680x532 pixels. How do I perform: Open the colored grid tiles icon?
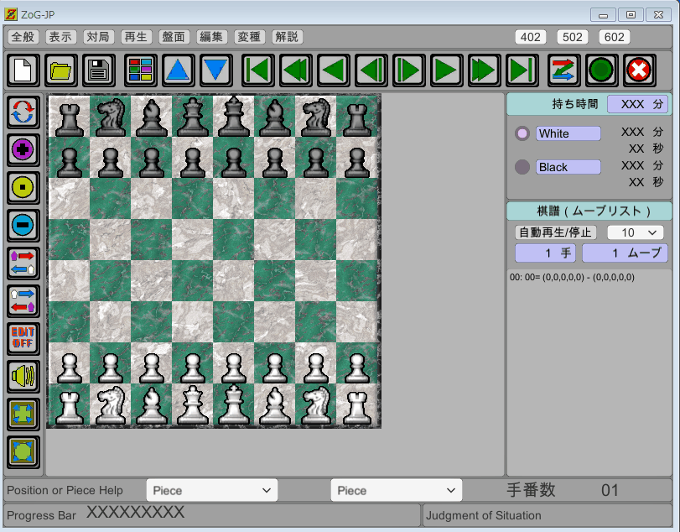(x=141, y=70)
